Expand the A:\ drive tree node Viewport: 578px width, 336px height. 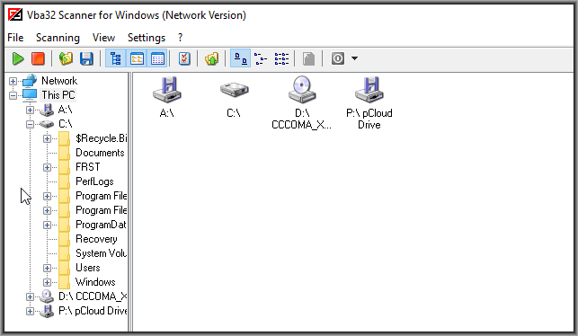click(30, 110)
